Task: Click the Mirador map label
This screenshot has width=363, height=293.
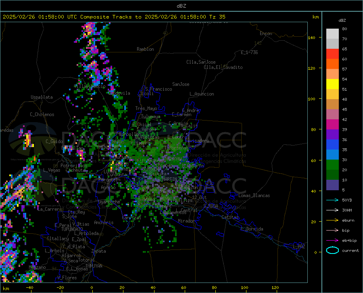Action: pyautogui.click(x=186, y=221)
